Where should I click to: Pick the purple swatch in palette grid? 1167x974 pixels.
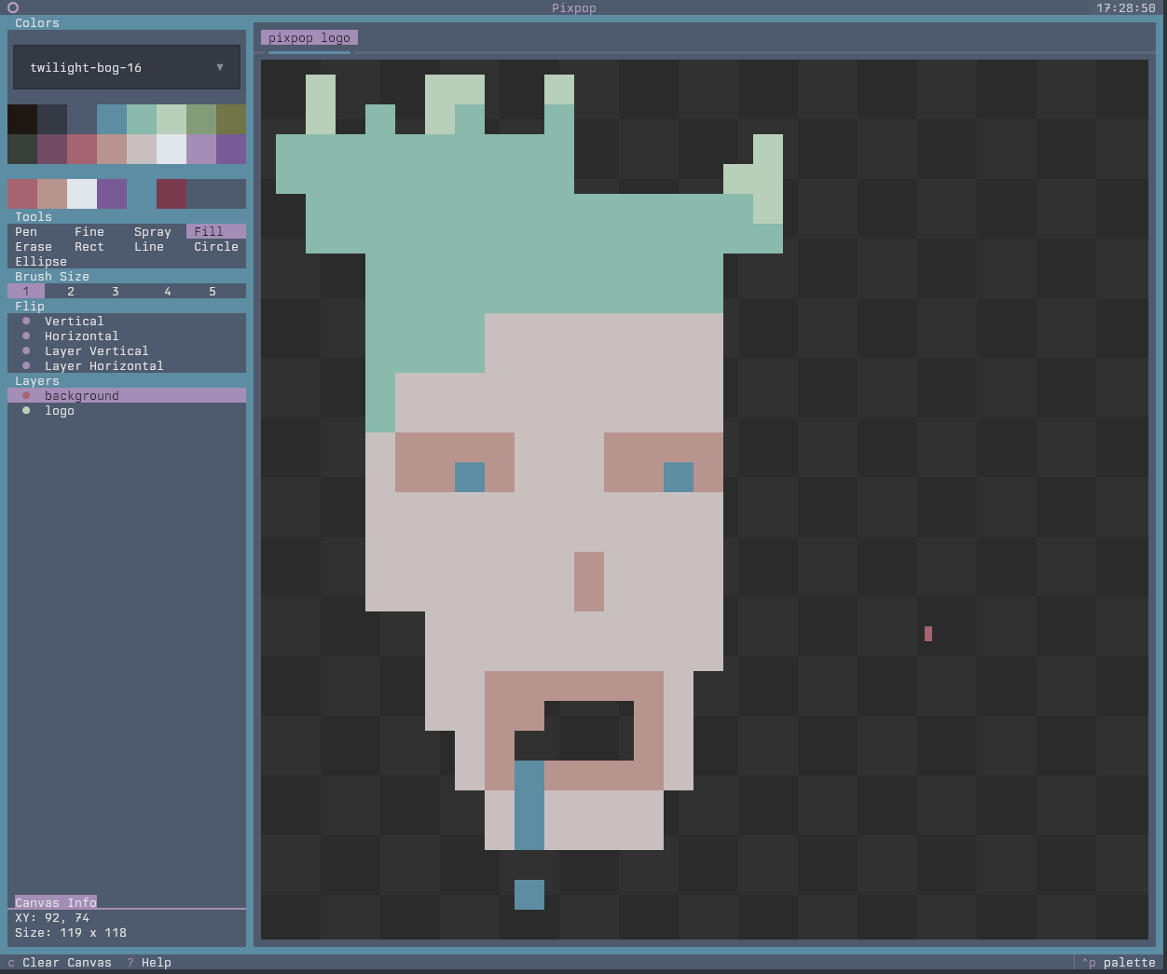[231, 149]
